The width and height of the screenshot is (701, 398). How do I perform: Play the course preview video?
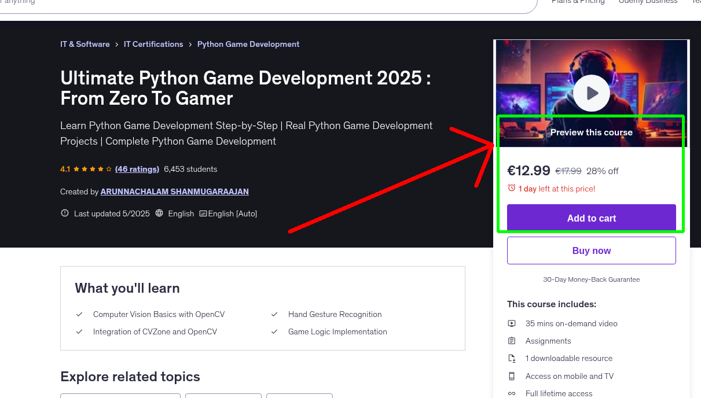tap(591, 93)
